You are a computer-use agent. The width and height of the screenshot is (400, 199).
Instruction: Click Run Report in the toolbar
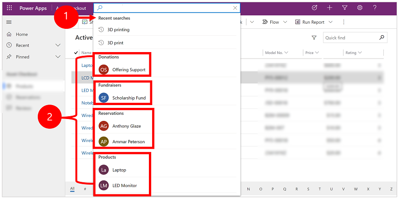coord(310,22)
